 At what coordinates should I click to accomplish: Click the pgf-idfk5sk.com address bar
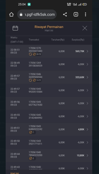coord(37,14)
